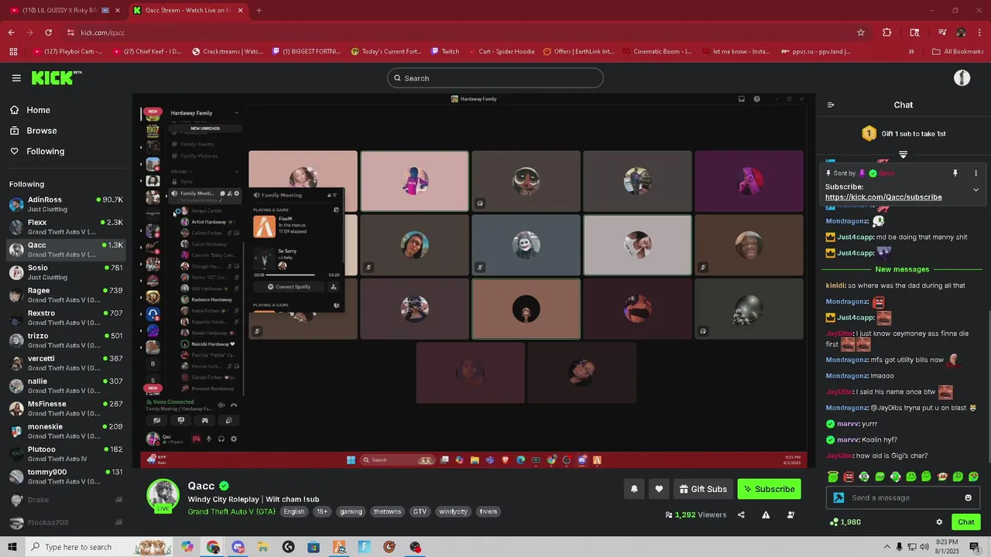Click the Gift Subs button
991x557 pixels.
(x=703, y=489)
